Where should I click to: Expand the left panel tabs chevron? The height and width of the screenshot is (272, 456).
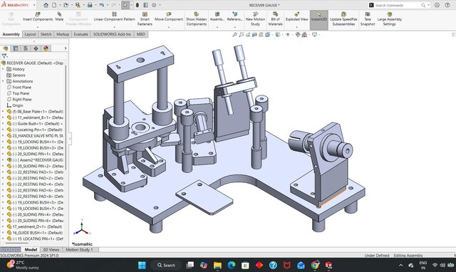66,48
